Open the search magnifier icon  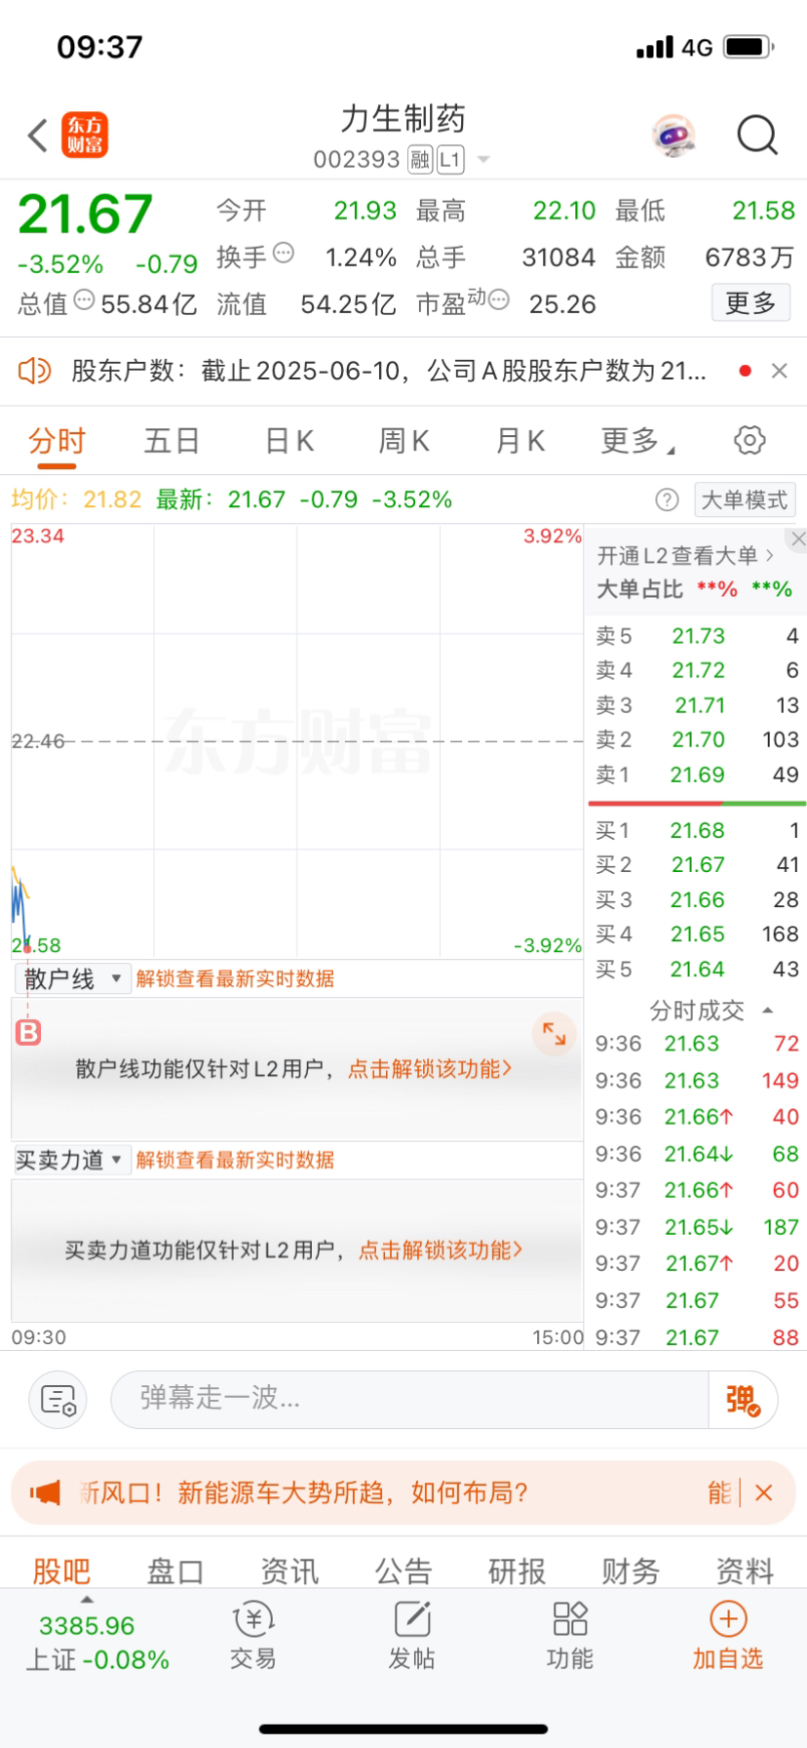pos(757,136)
